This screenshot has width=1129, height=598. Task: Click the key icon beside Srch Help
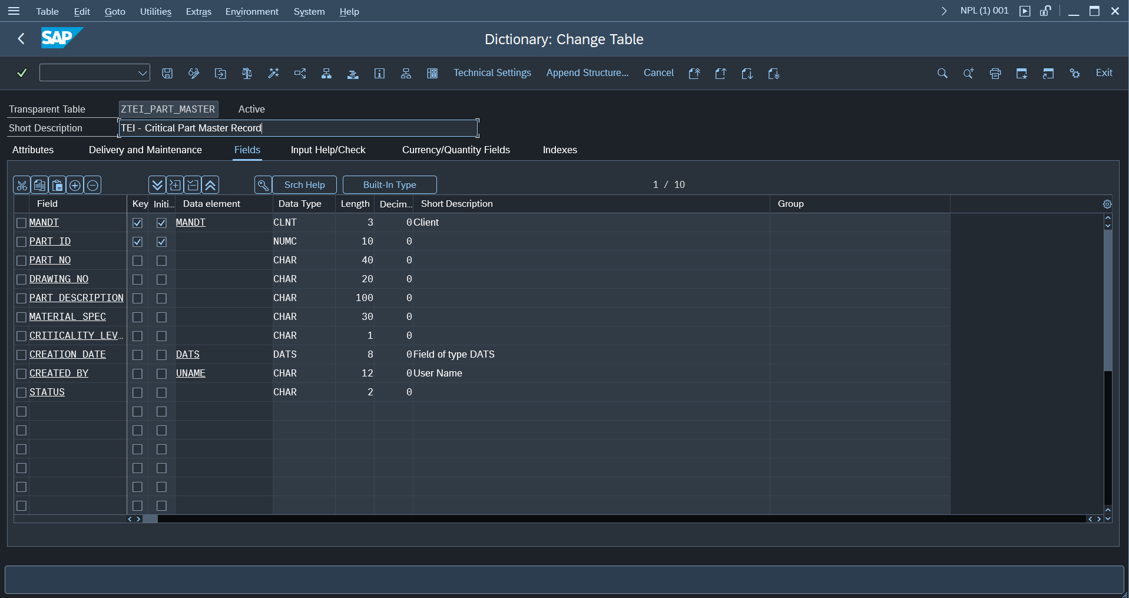[263, 185]
